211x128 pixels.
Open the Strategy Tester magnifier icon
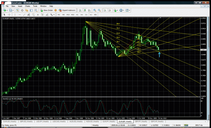(x=36, y=10)
